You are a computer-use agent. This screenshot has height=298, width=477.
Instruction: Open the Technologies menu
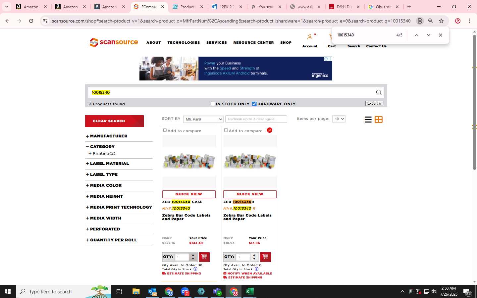click(184, 43)
